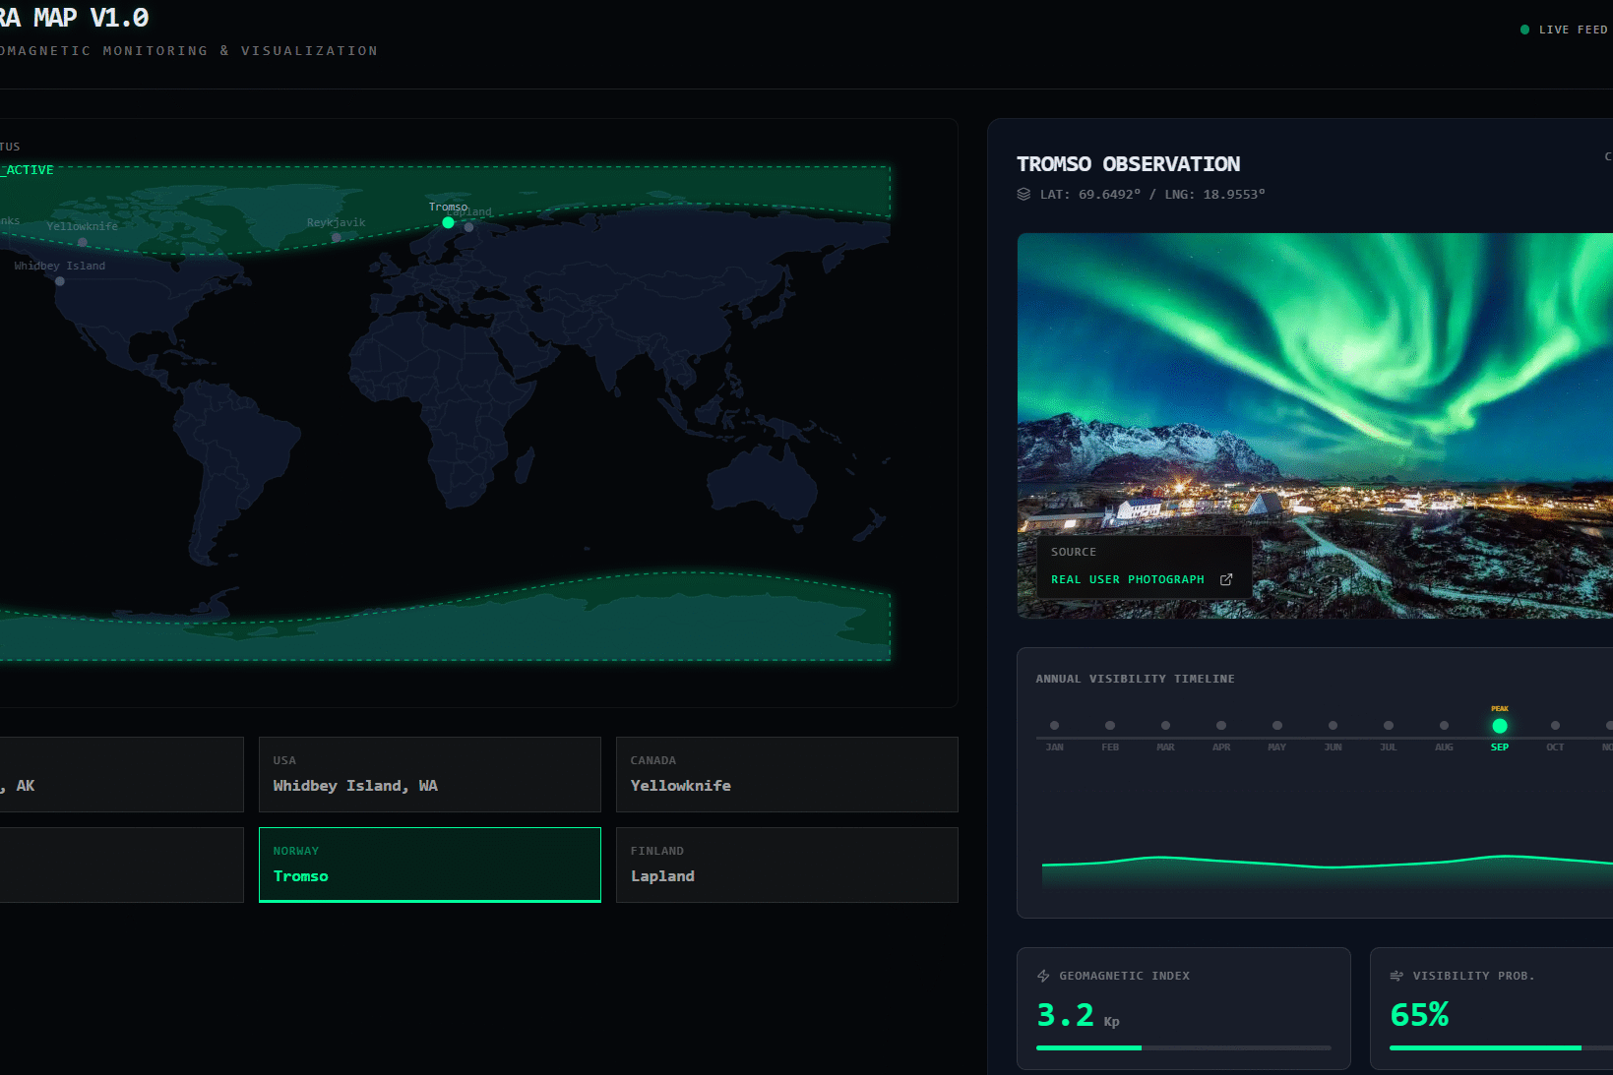Open the external link icon in the Source box
1613x1075 pixels.
point(1226,579)
